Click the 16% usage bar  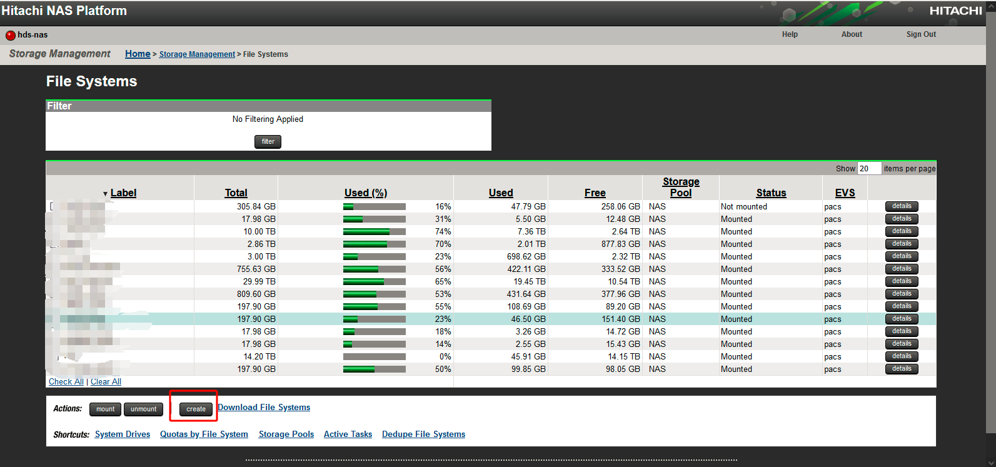pyautogui.click(x=375, y=206)
